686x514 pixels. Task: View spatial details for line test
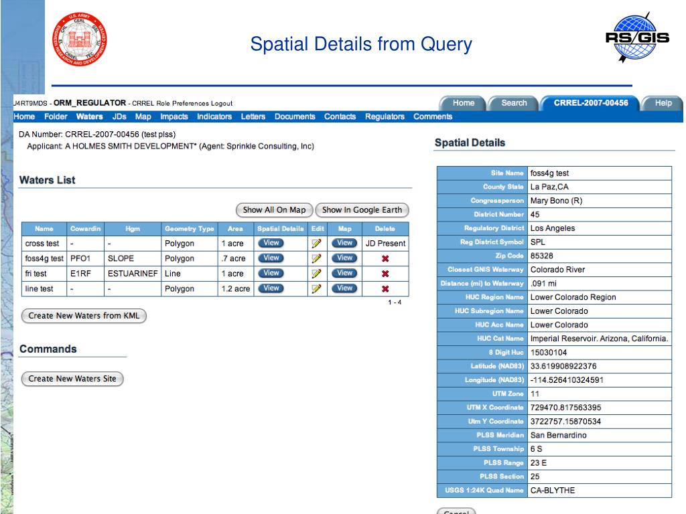271,288
